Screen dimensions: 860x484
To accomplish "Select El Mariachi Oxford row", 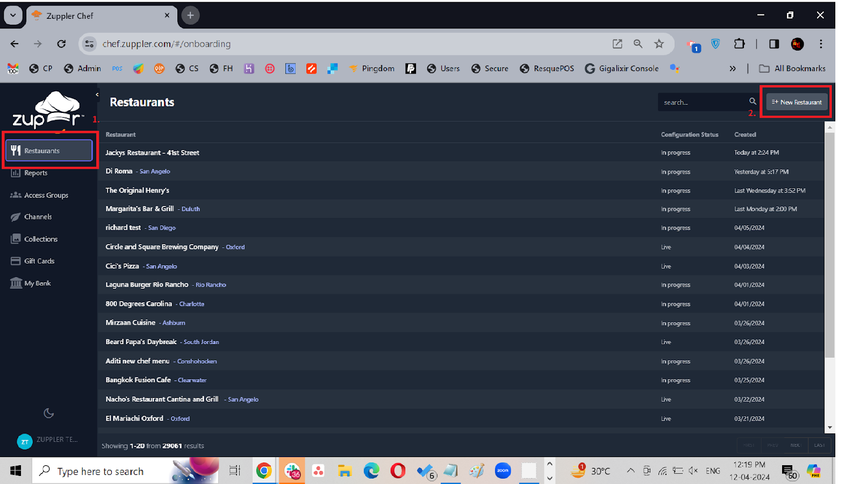I will pos(461,418).
